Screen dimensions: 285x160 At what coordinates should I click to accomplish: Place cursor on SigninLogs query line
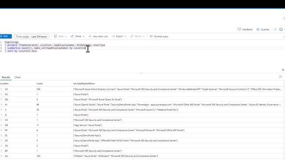[x=12, y=42]
